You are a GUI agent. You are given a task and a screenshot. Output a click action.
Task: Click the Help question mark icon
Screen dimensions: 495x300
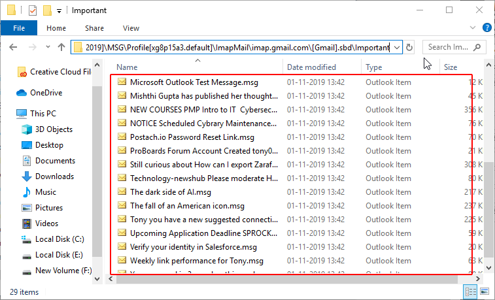(486, 28)
